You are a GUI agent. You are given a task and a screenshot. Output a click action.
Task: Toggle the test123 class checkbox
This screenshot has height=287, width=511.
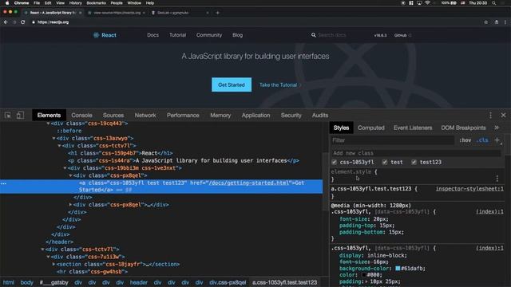click(x=414, y=162)
